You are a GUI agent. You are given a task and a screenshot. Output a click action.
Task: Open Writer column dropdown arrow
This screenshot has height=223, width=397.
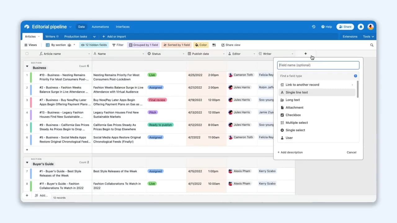(x=292, y=54)
